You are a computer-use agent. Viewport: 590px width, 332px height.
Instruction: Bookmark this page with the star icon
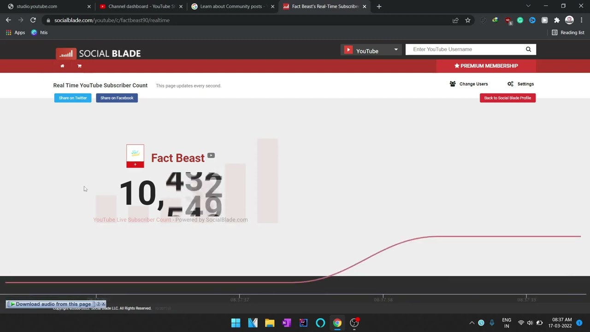(468, 20)
